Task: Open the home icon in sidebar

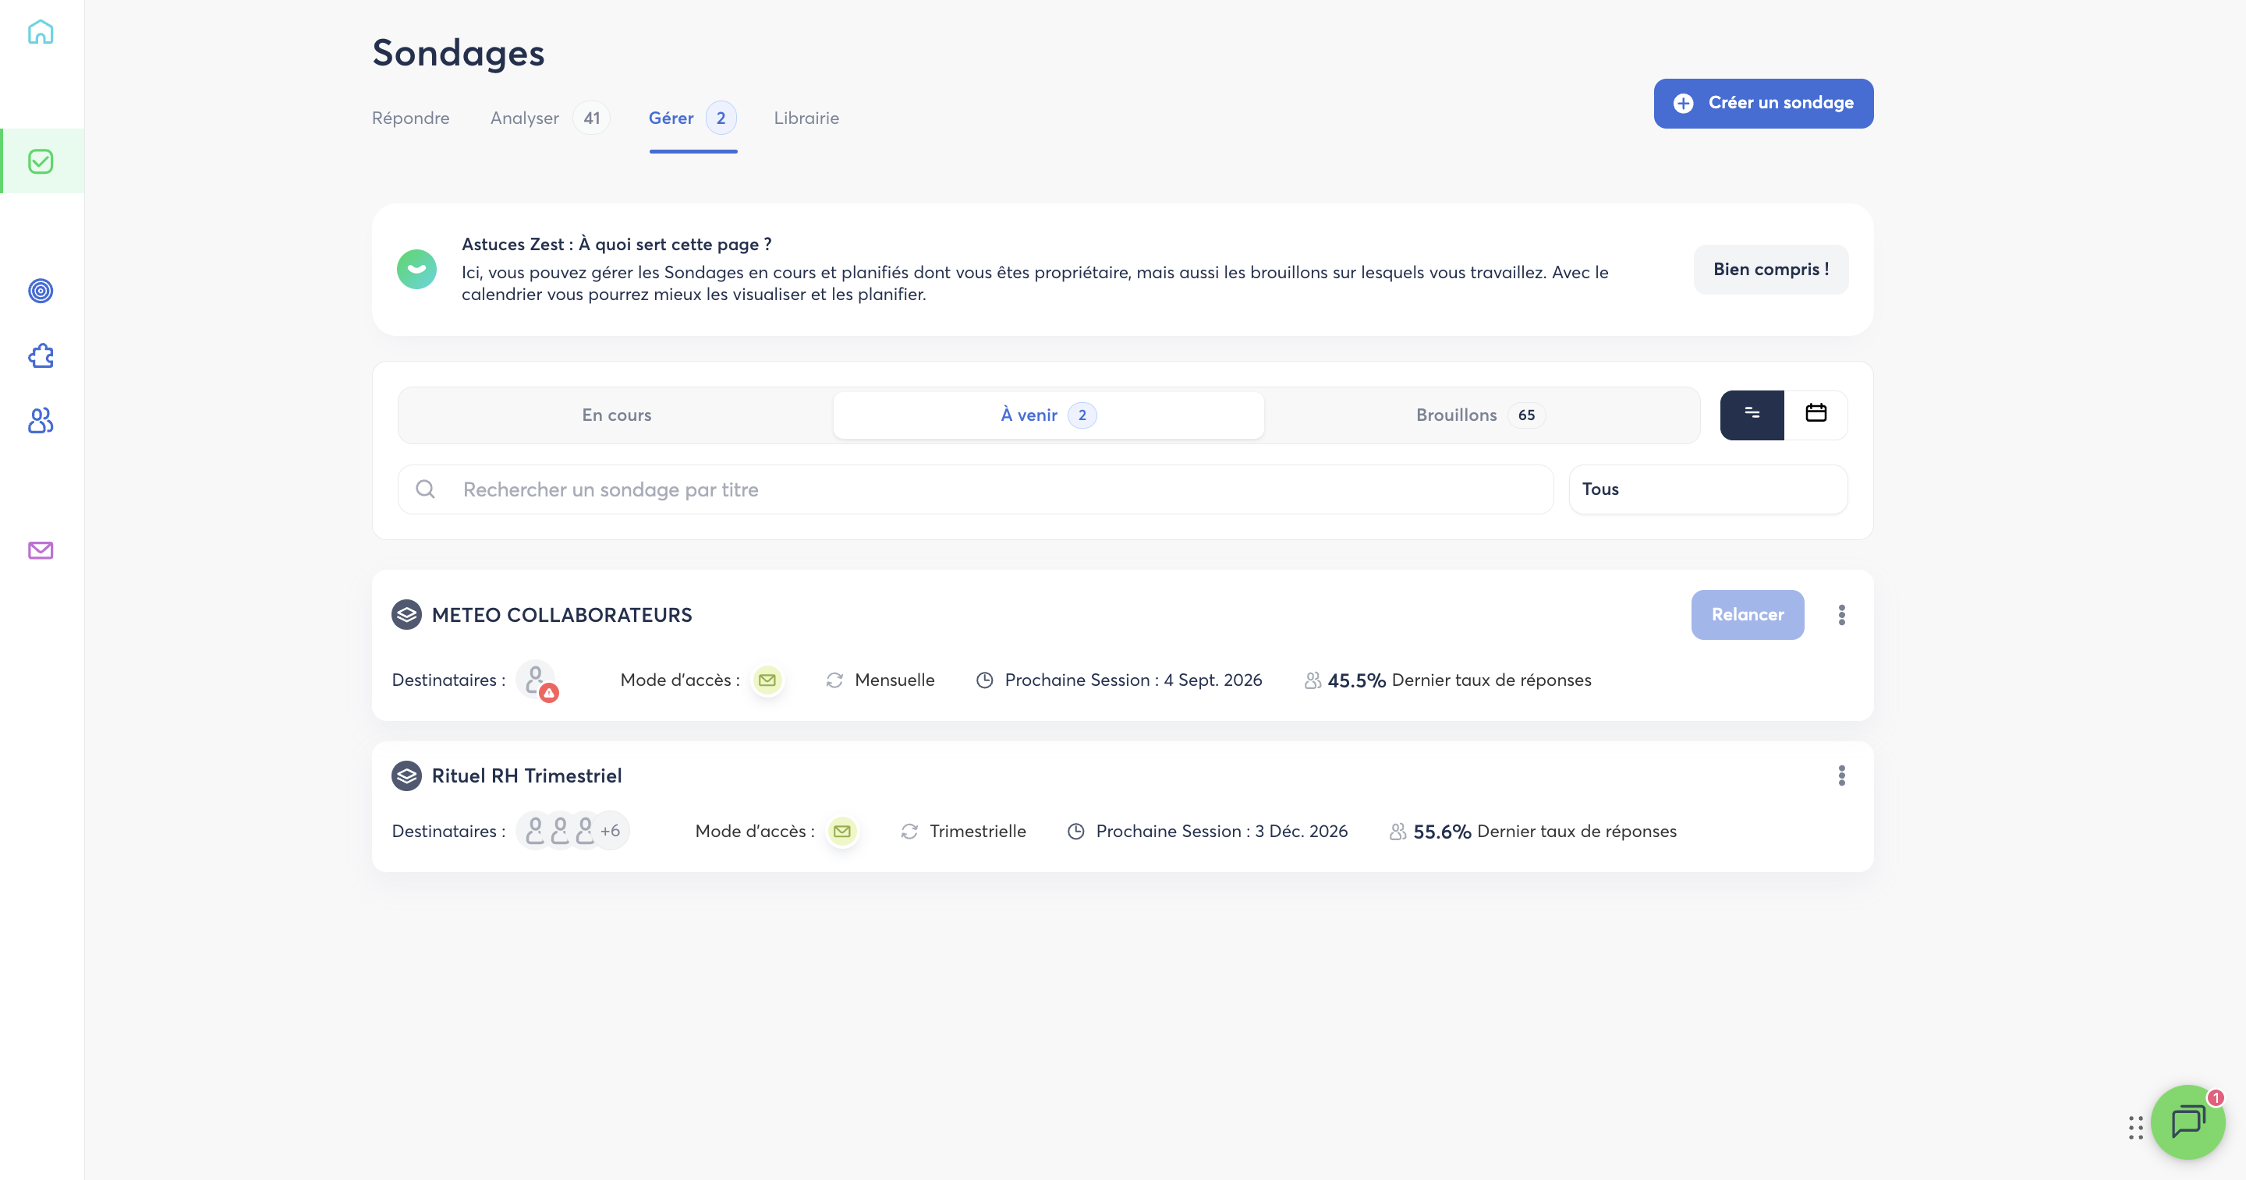Action: (x=40, y=32)
